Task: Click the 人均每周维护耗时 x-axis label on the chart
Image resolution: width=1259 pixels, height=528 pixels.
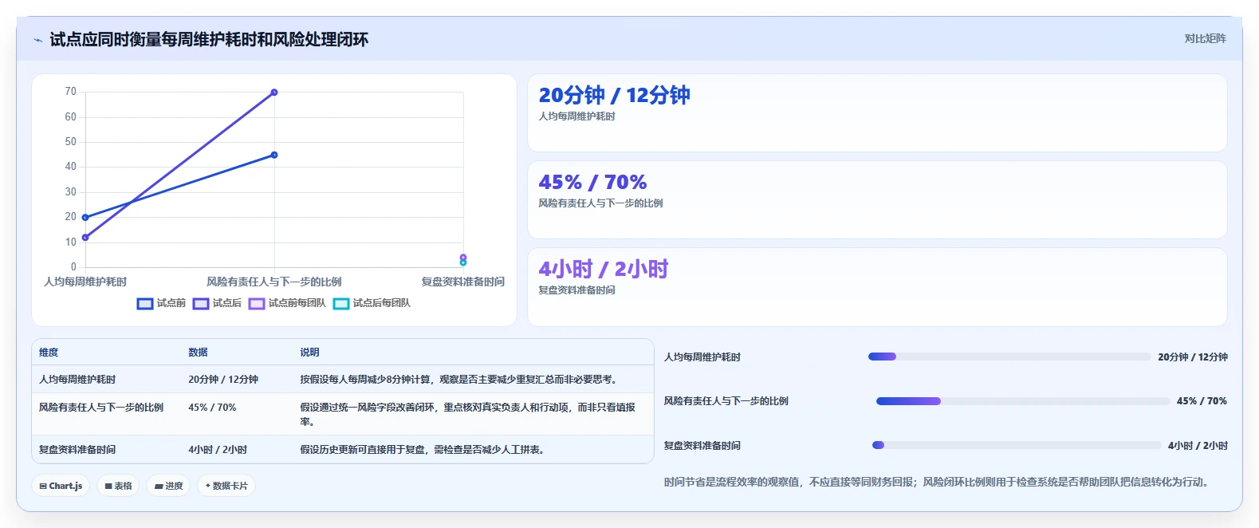Action: point(85,282)
